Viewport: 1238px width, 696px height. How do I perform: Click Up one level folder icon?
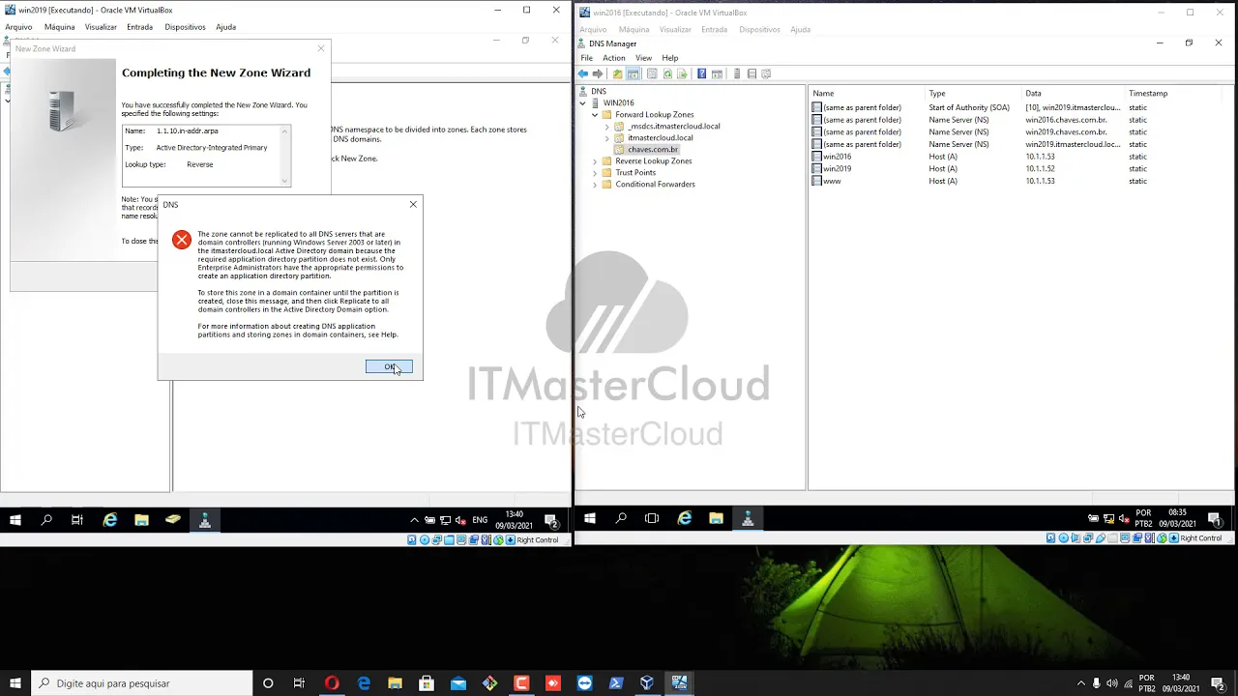[618, 74]
